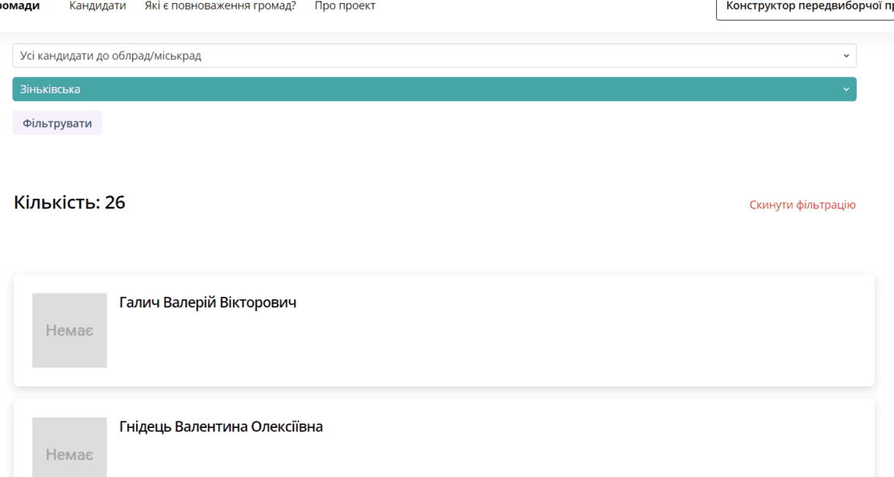Open the Кандидати menu item
The width and height of the screenshot is (894, 477).
click(97, 6)
